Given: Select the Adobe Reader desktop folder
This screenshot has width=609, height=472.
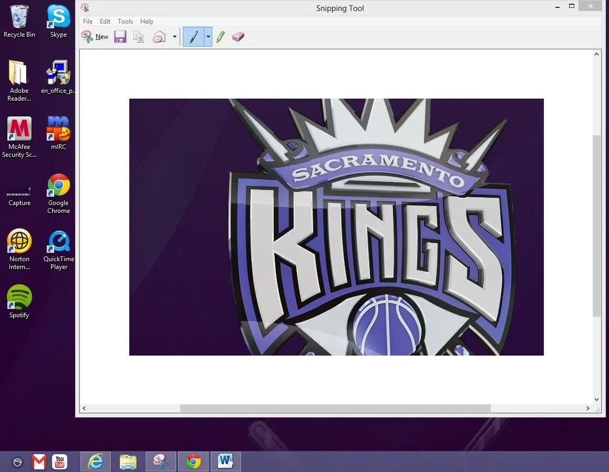Looking at the screenshot, I should [x=19, y=81].
